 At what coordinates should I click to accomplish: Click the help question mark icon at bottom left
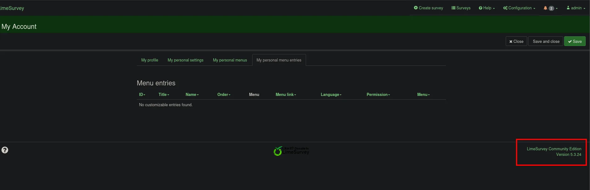coord(5,150)
